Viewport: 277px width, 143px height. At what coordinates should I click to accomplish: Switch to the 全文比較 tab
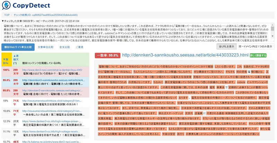click(x=65, y=47)
